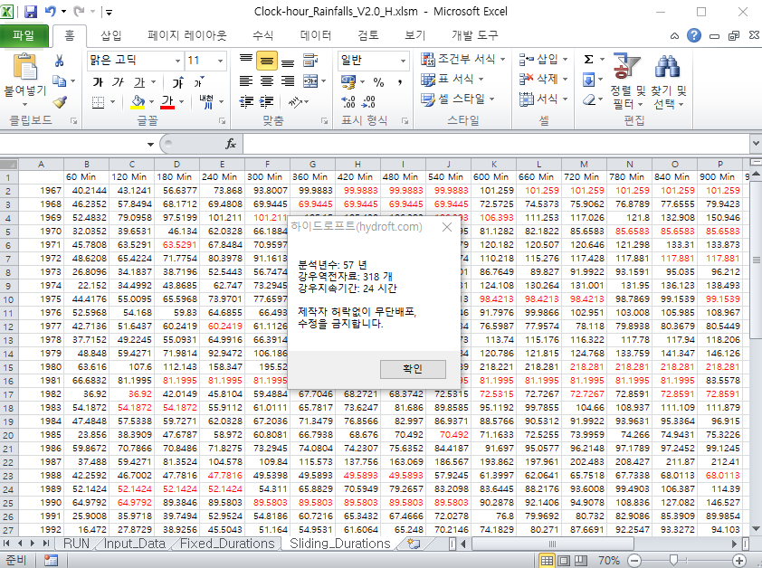Click the Clear eraser icon
The image size is (762, 568).
588,99
